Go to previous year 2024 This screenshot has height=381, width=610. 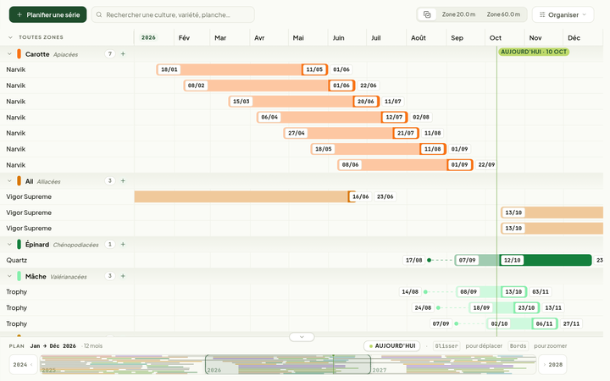click(23, 365)
